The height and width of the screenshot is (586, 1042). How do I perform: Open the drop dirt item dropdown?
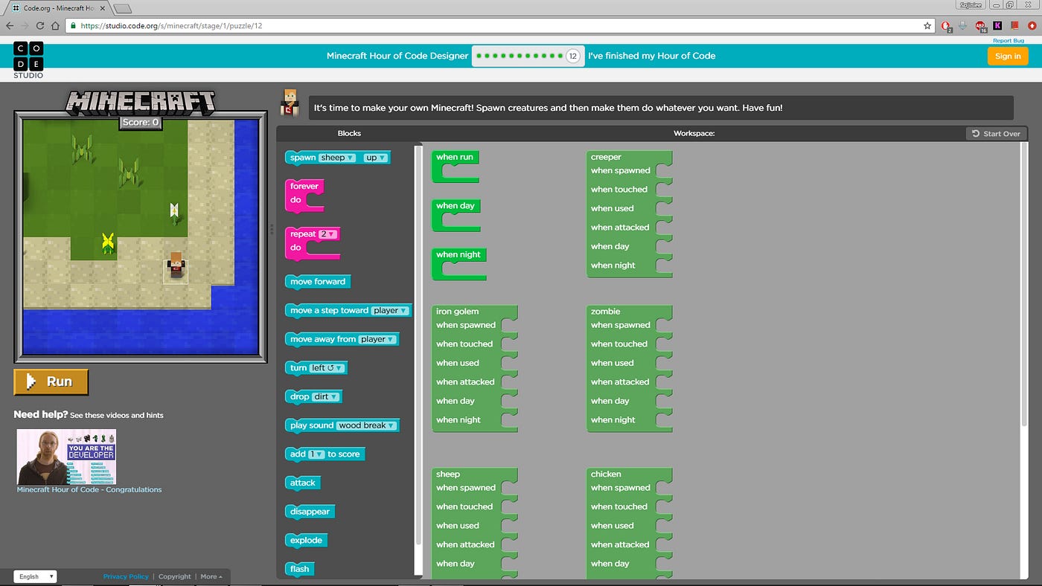pyautogui.click(x=326, y=396)
